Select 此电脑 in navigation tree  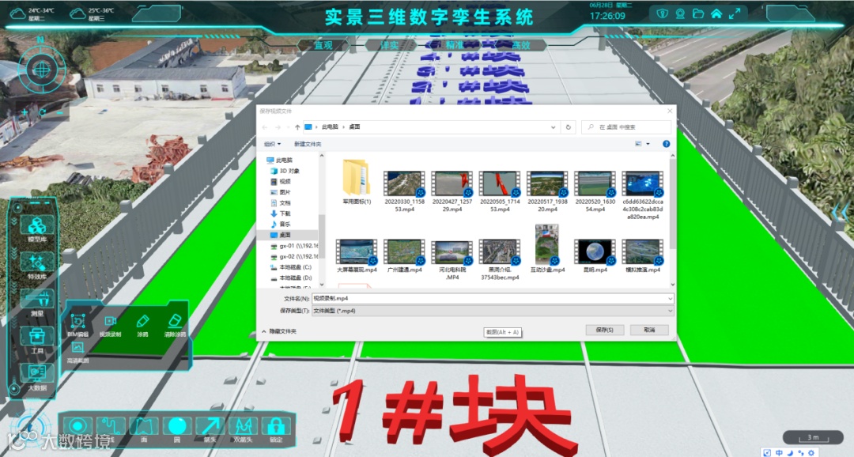point(280,161)
